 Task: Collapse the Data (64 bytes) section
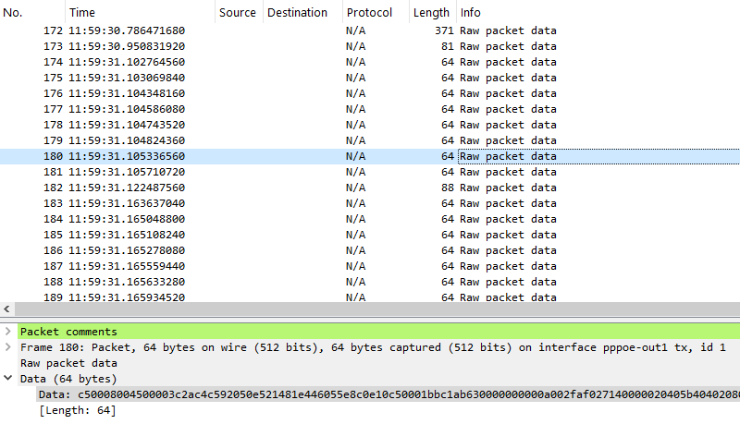[x=7, y=379]
